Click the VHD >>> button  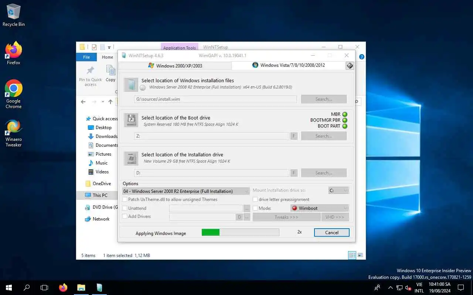pyautogui.click(x=335, y=217)
